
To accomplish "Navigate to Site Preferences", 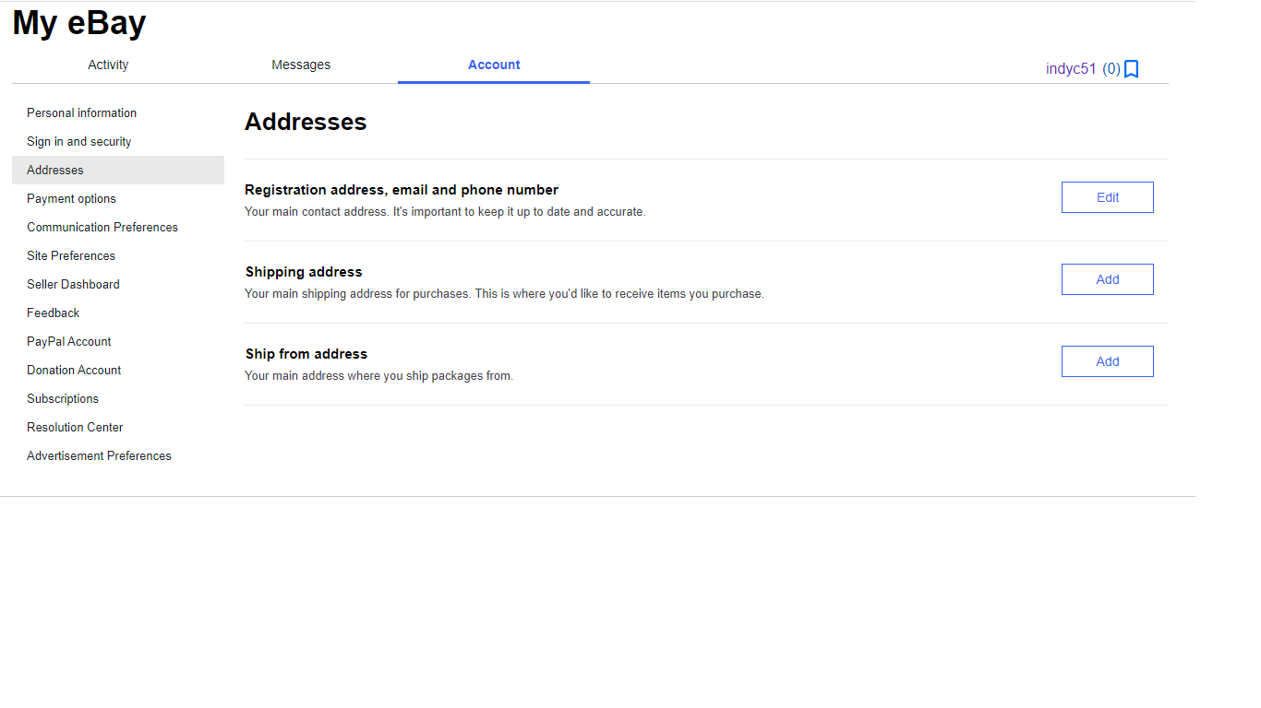I will click(71, 255).
